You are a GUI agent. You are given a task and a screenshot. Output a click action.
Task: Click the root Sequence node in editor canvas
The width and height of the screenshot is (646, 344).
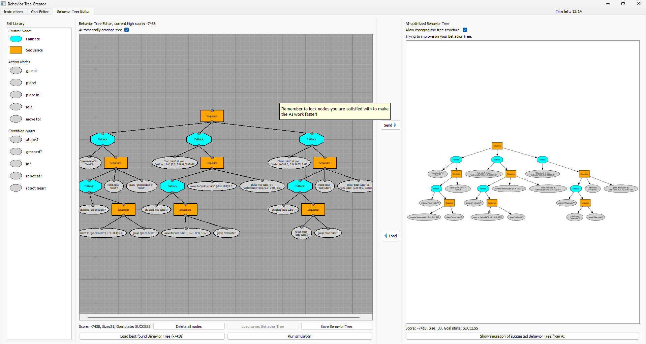[x=212, y=116]
